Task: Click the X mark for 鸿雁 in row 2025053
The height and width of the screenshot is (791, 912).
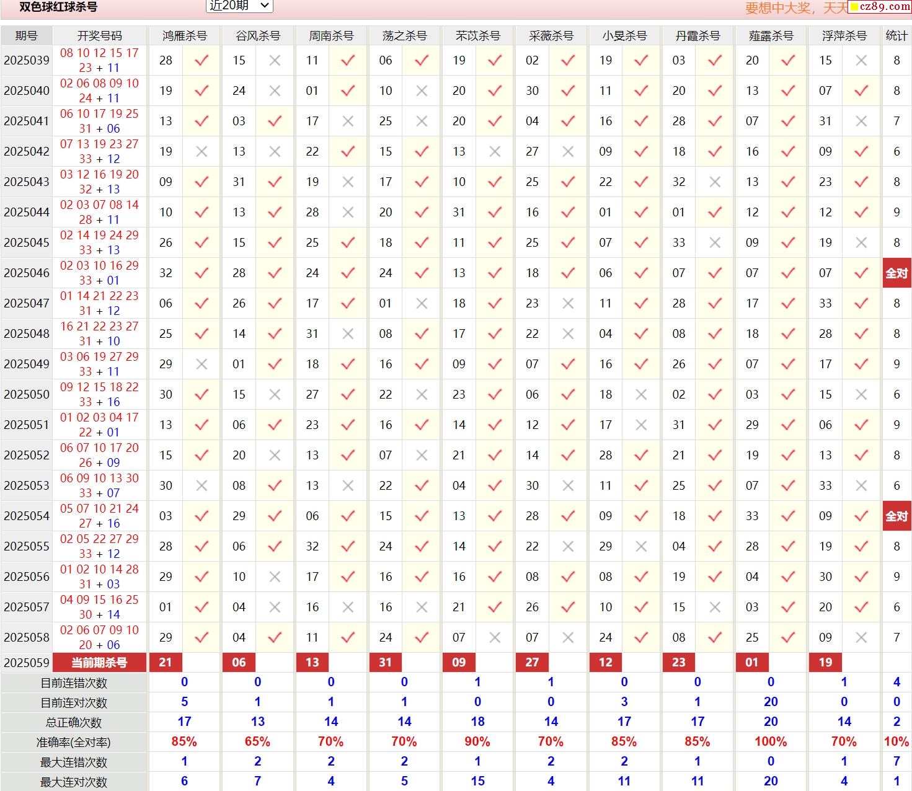Action: pos(201,486)
